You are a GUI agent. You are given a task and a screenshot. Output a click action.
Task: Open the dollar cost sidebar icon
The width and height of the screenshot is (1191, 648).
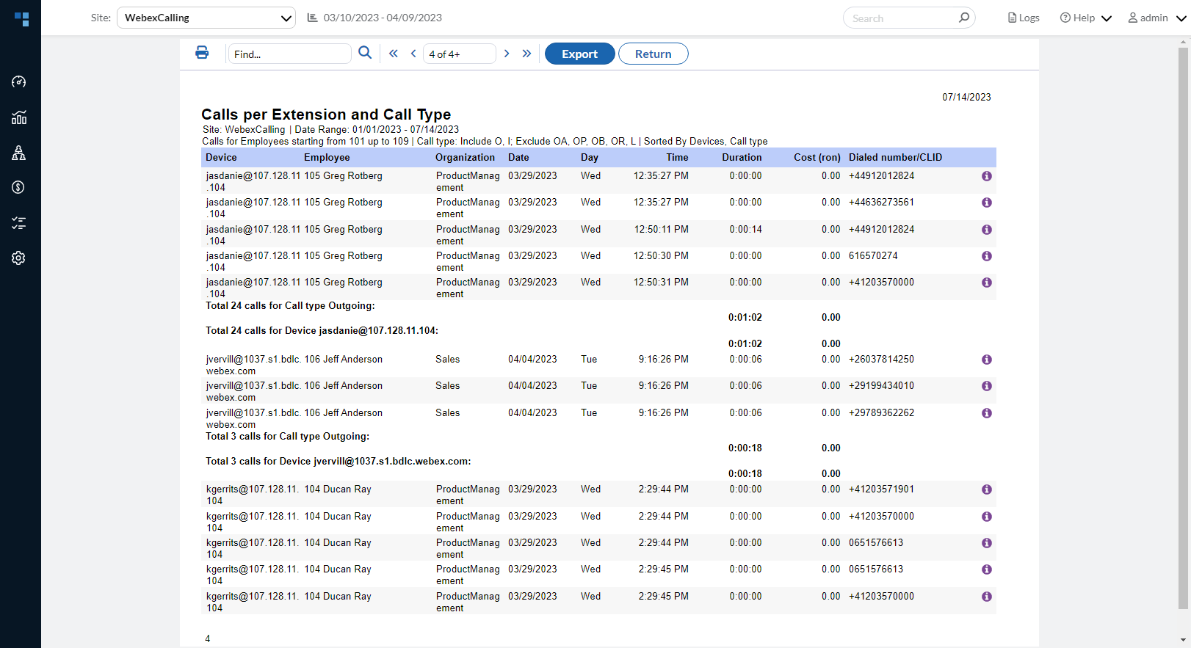point(19,187)
